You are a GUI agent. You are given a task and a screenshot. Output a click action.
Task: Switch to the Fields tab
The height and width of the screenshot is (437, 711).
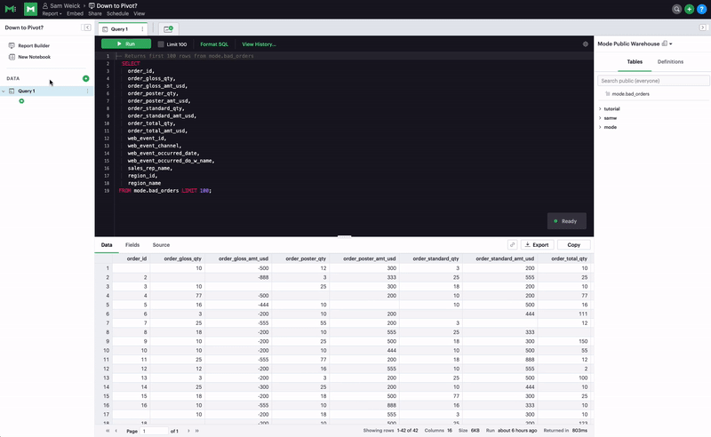pos(132,244)
